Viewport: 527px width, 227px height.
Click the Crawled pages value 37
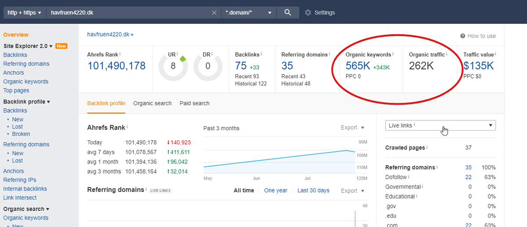point(468,148)
